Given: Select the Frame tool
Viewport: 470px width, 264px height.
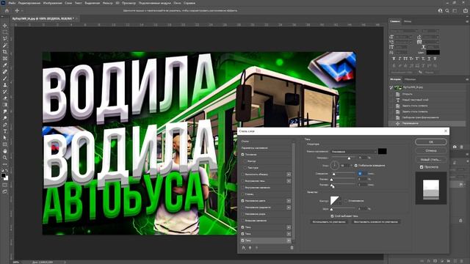Looking at the screenshot, I should [5, 59].
